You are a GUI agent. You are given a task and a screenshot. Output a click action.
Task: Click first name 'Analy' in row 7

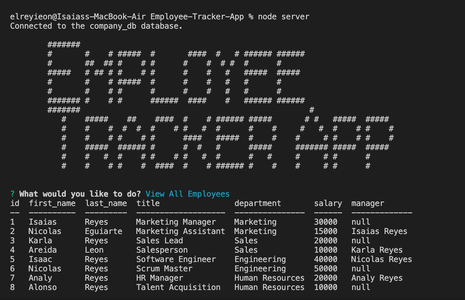[x=40, y=278]
